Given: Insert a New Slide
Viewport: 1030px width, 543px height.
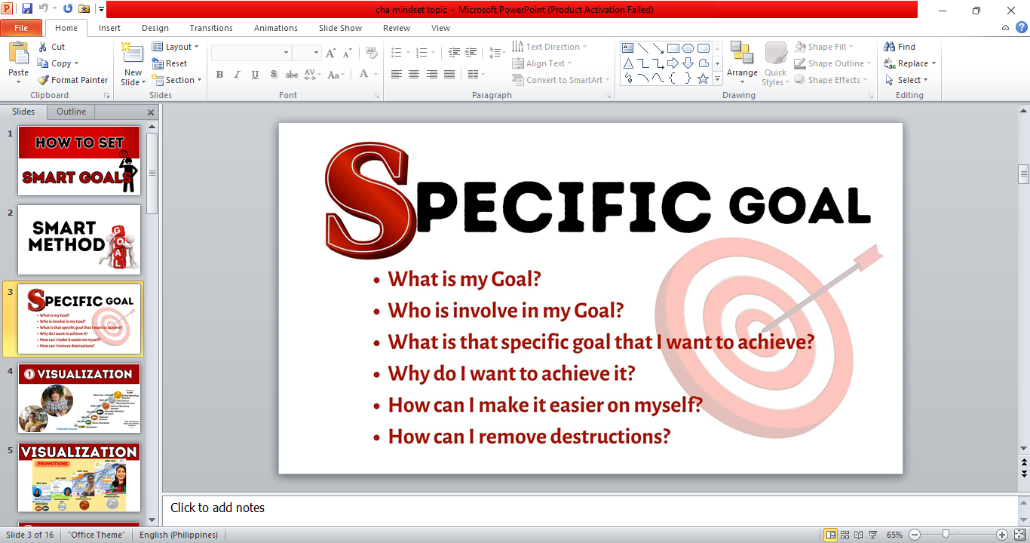Looking at the screenshot, I should [x=133, y=64].
